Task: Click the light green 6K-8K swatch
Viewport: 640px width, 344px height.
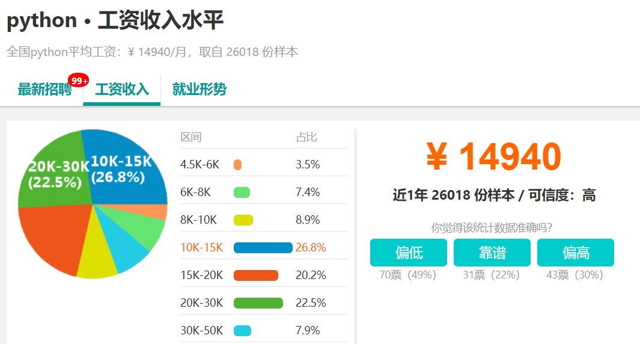Action: point(242,192)
